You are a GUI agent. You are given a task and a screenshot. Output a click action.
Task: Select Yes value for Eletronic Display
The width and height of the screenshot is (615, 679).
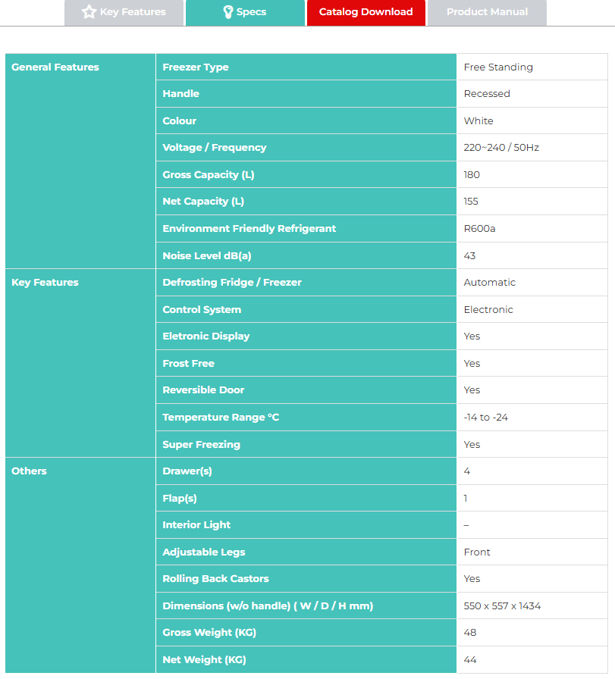(472, 336)
